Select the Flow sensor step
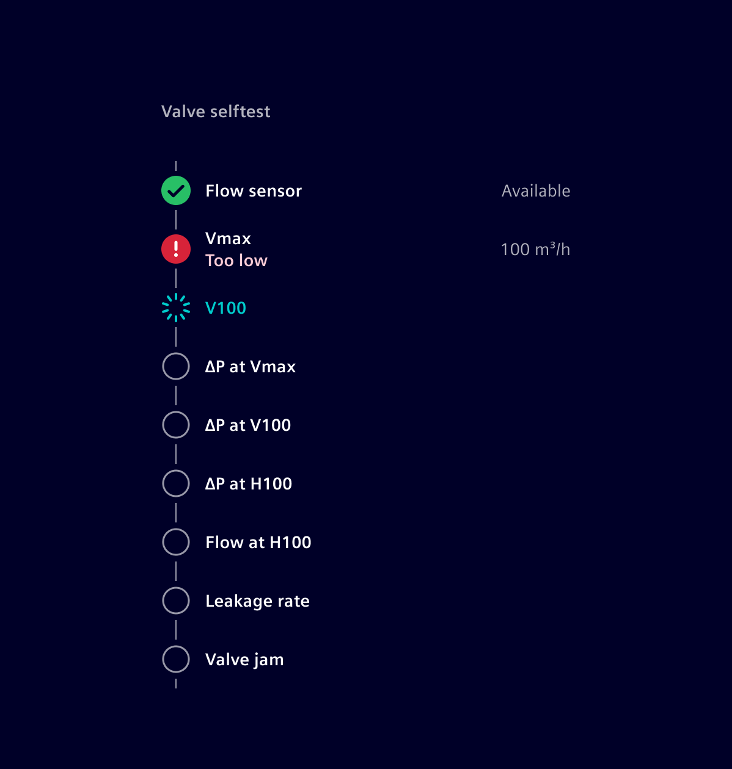 253,190
